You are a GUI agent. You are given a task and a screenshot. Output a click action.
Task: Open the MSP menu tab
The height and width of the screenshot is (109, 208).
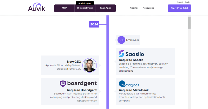(x=64, y=8)
